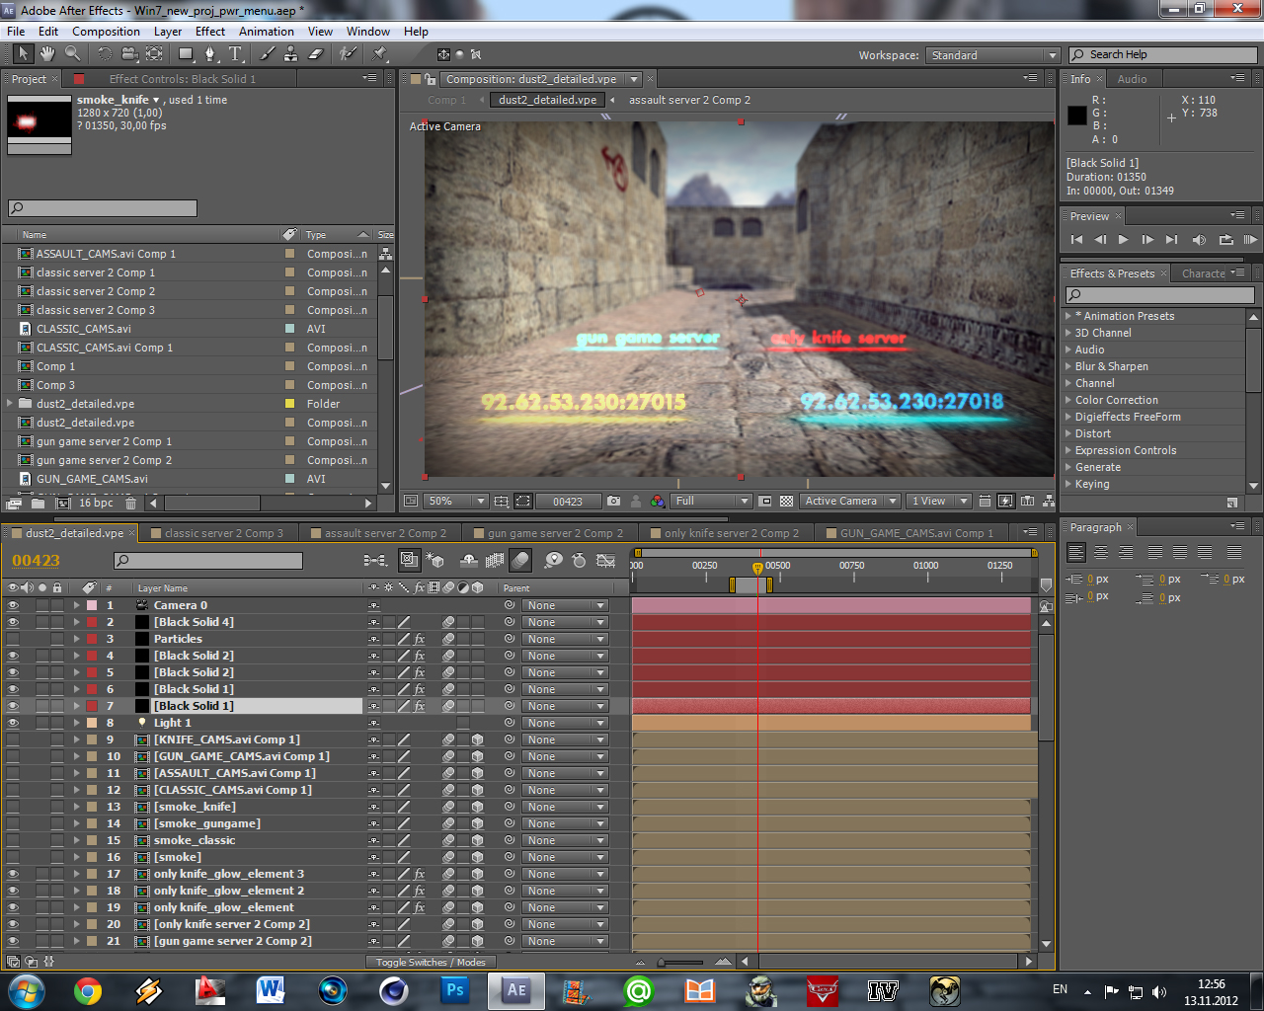Open the Composition menu
The image size is (1264, 1011).
pyautogui.click(x=106, y=32)
